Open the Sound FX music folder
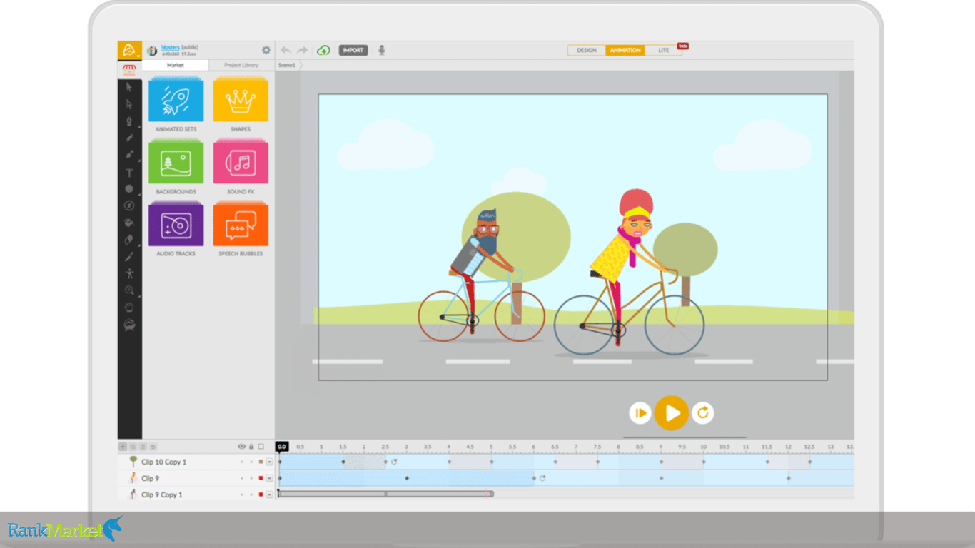 click(241, 163)
